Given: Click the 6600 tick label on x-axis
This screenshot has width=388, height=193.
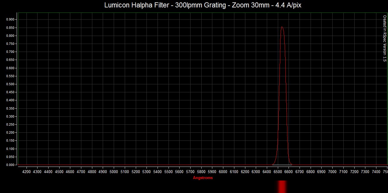Looking at the screenshot, I should point(289,172).
